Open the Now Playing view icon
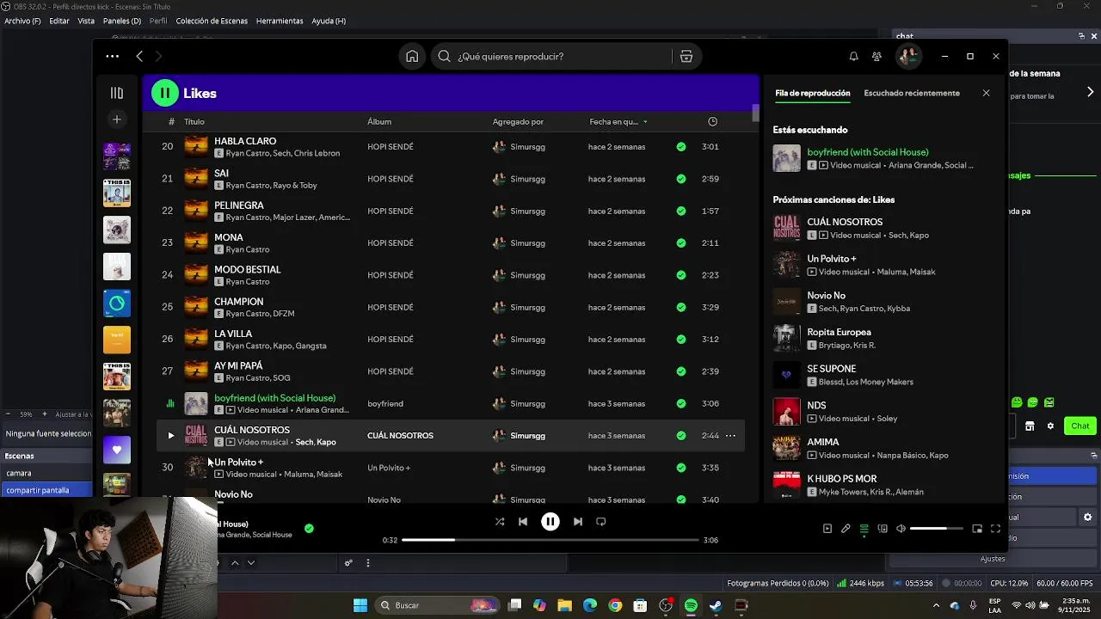1101x619 pixels. tap(827, 529)
